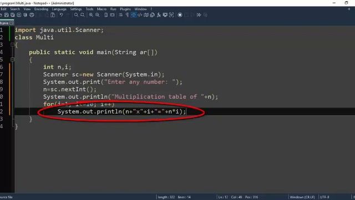The image size is (355, 200).
Task: Collapse the class fold marker on line 3
Action: 12,44
